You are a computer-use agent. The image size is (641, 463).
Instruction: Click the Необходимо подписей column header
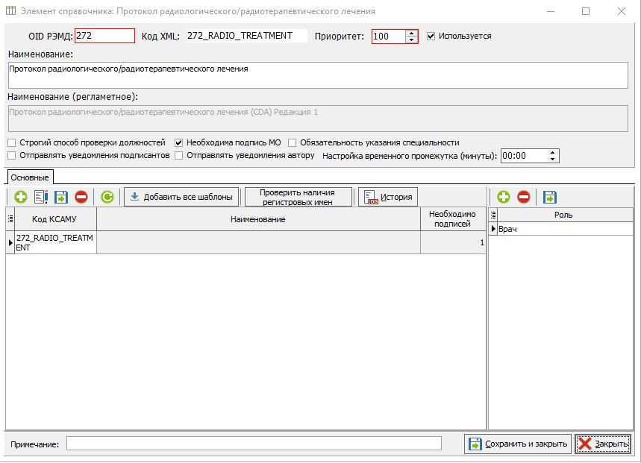[452, 219]
